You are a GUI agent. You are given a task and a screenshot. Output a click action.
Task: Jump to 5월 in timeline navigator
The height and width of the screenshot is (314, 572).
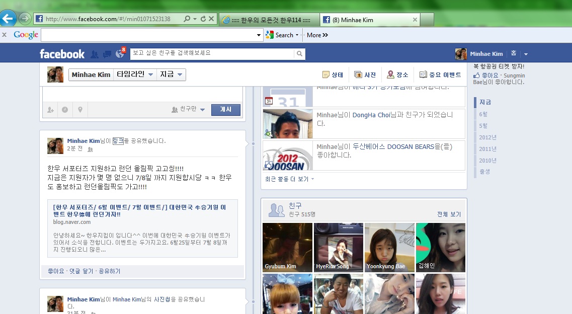coord(483,126)
